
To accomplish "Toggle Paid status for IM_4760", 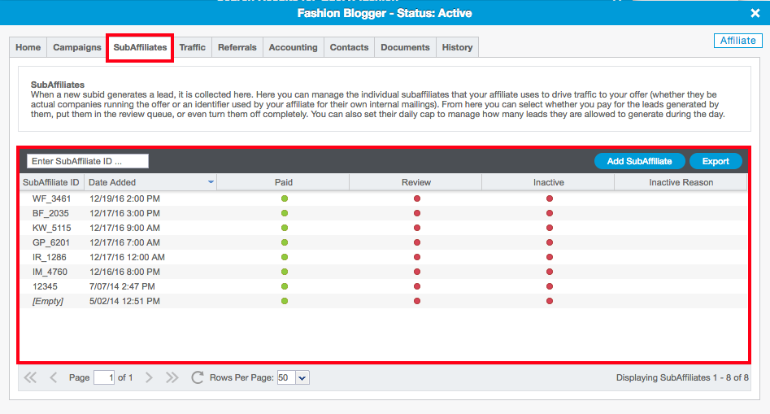I will coord(285,272).
